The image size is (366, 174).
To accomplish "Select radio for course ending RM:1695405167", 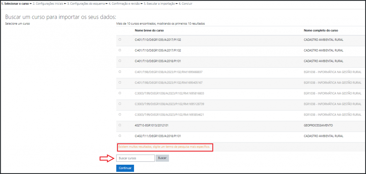I will [120, 82].
